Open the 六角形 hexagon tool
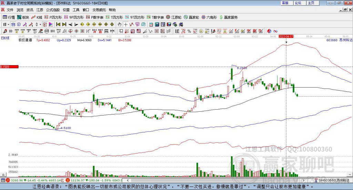353x190 pixels. tap(209, 17)
